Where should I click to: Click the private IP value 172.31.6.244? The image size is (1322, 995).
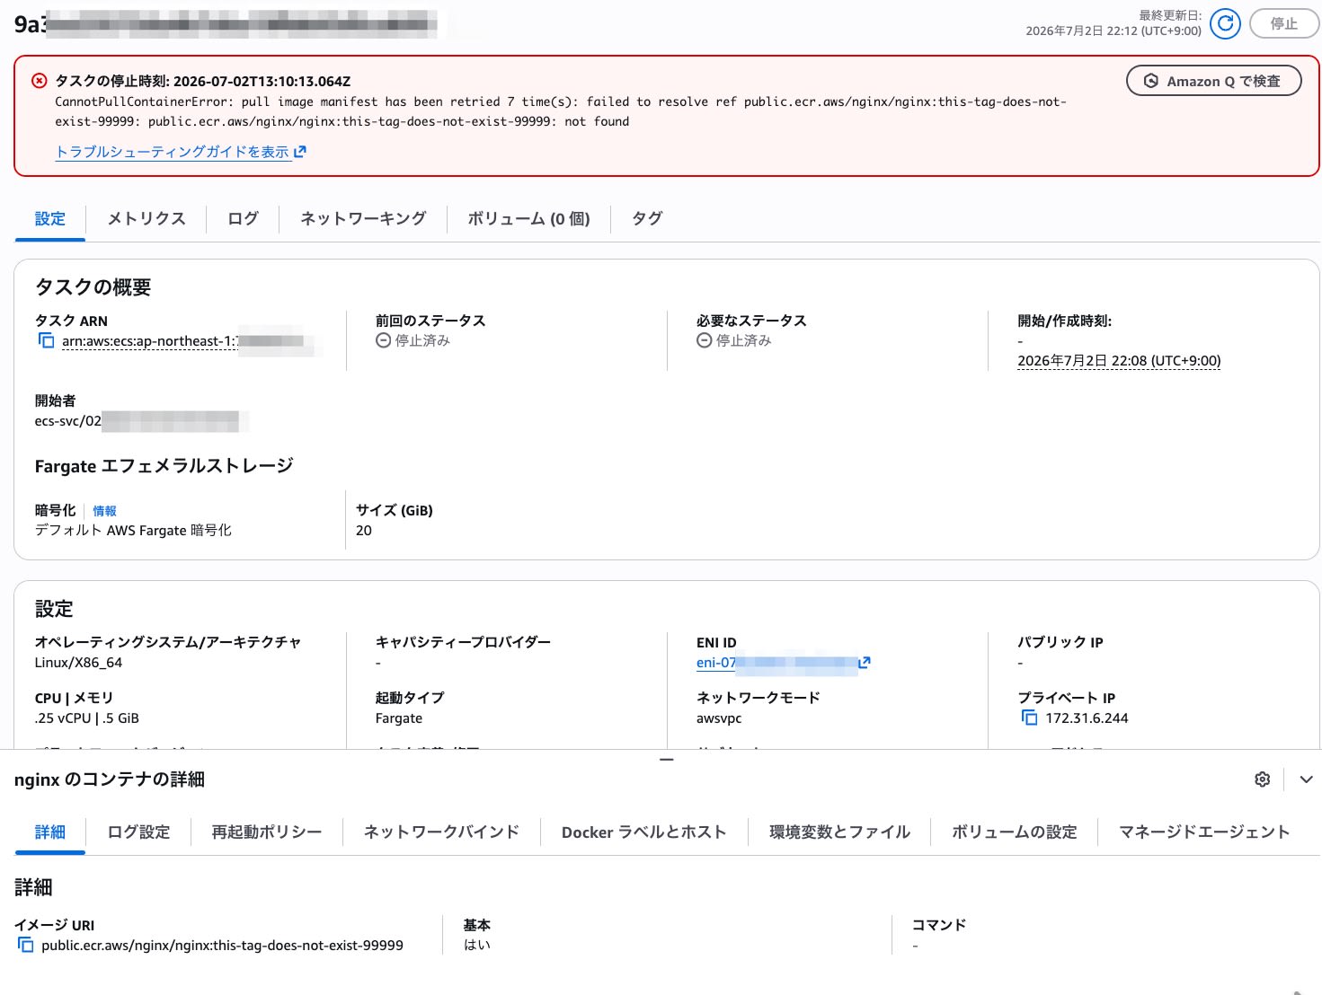[x=1087, y=718]
